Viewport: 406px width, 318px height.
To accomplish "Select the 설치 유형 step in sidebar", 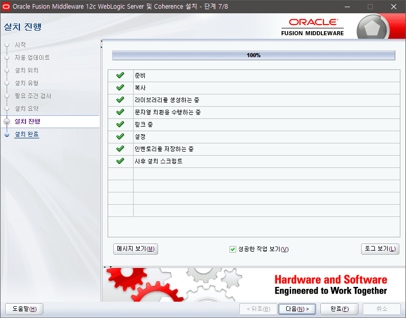I will 27,83.
